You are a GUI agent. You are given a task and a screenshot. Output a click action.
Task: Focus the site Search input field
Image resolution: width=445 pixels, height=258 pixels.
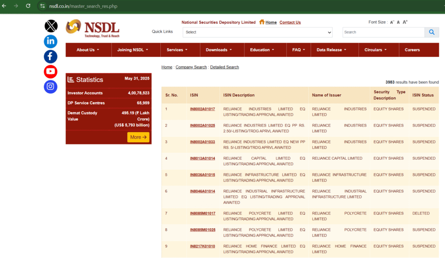click(383, 32)
